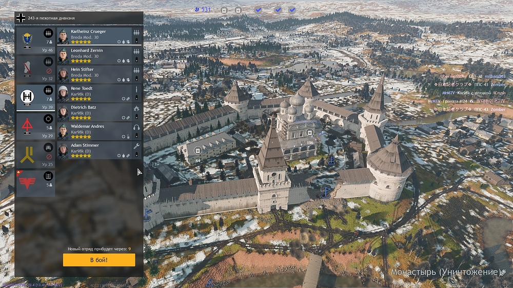Click the Ур 46 level label
Viewport: 513px width, 288px height.
(x=47, y=50)
